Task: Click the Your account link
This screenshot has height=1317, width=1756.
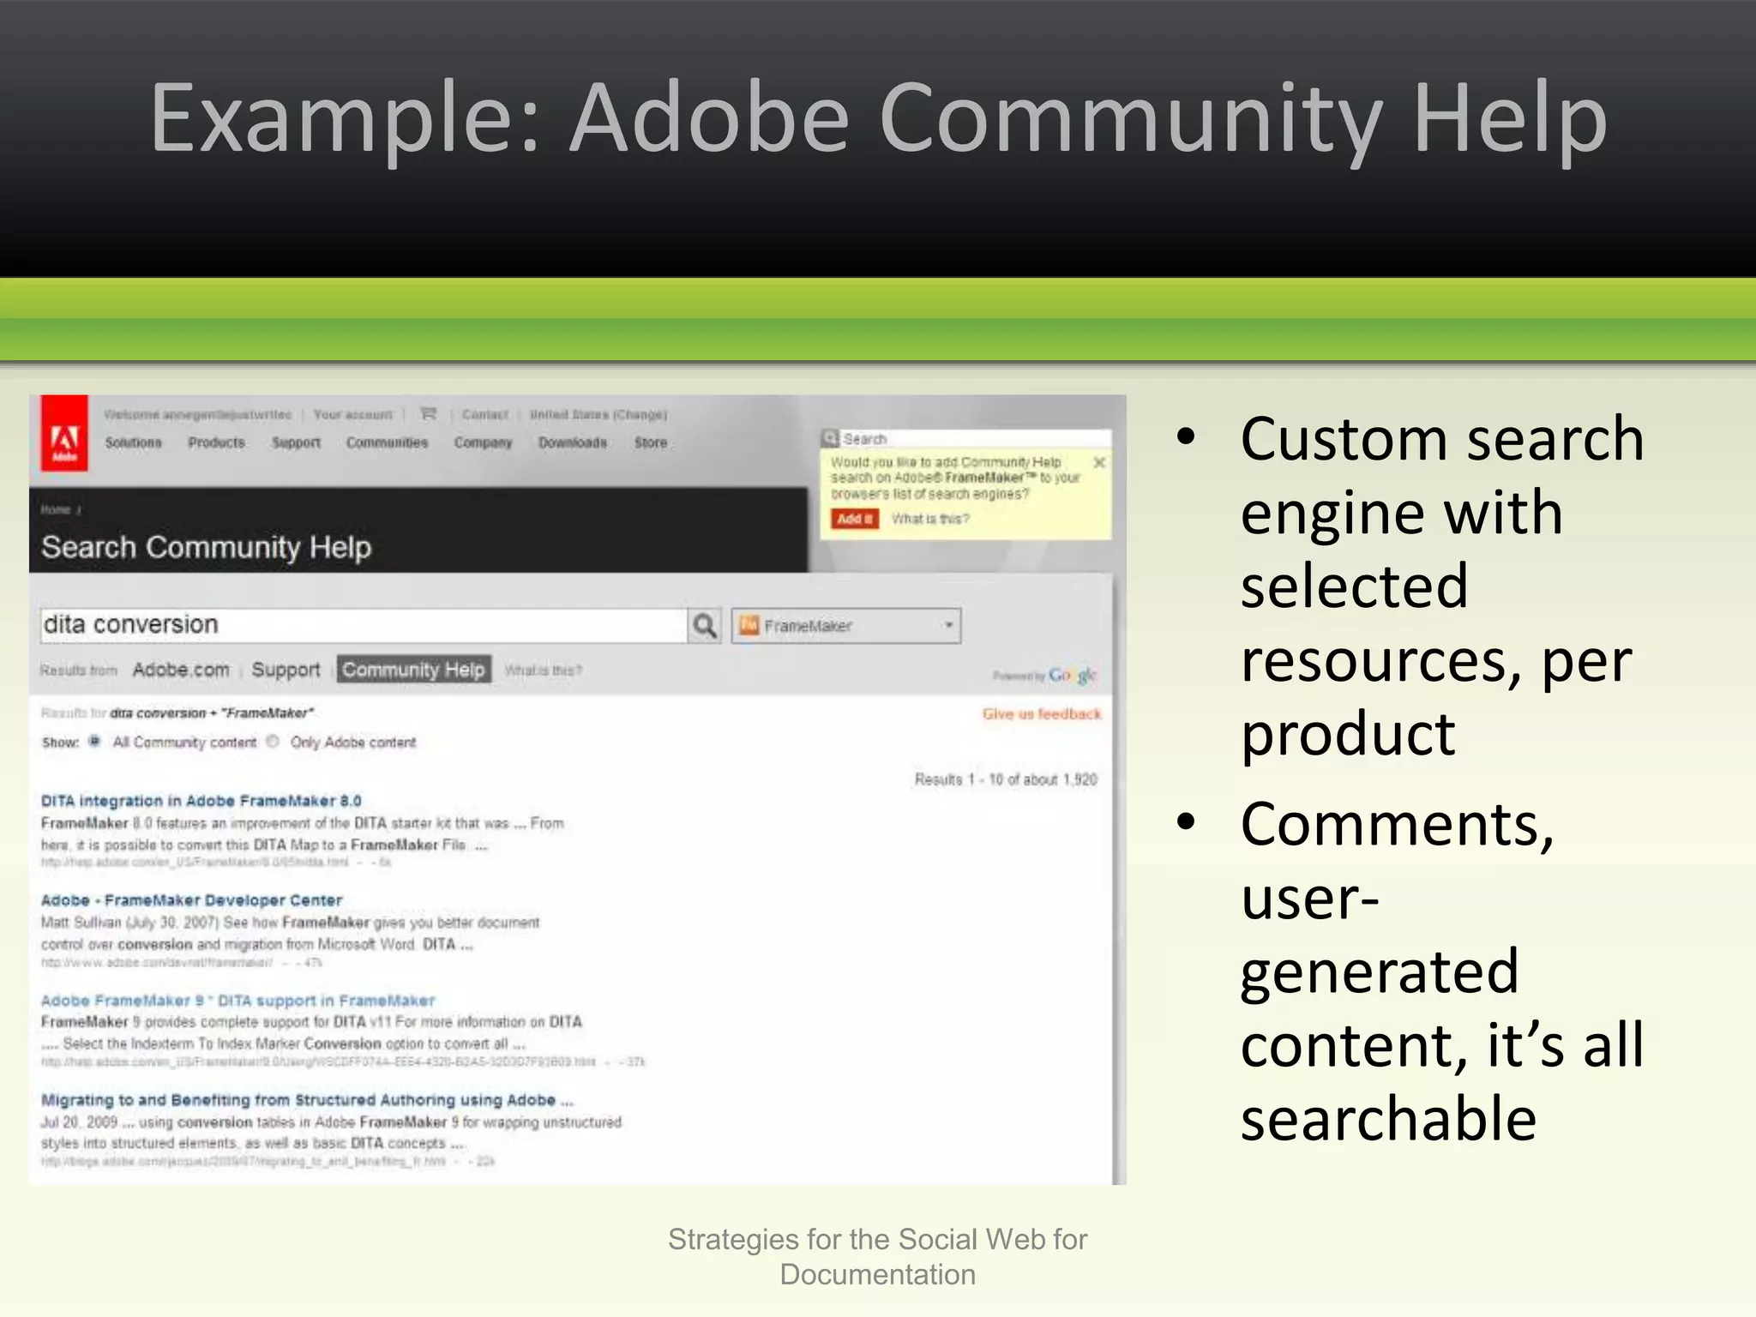Action: point(352,414)
